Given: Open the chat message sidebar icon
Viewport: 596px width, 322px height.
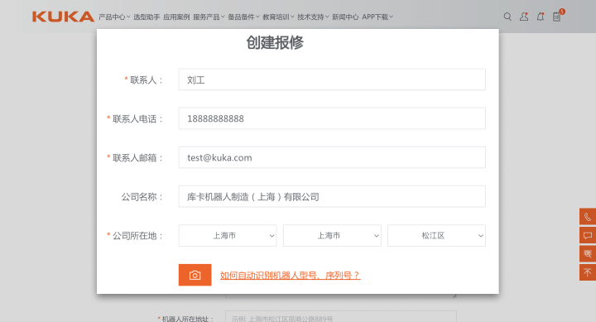Looking at the screenshot, I should pyautogui.click(x=588, y=235).
